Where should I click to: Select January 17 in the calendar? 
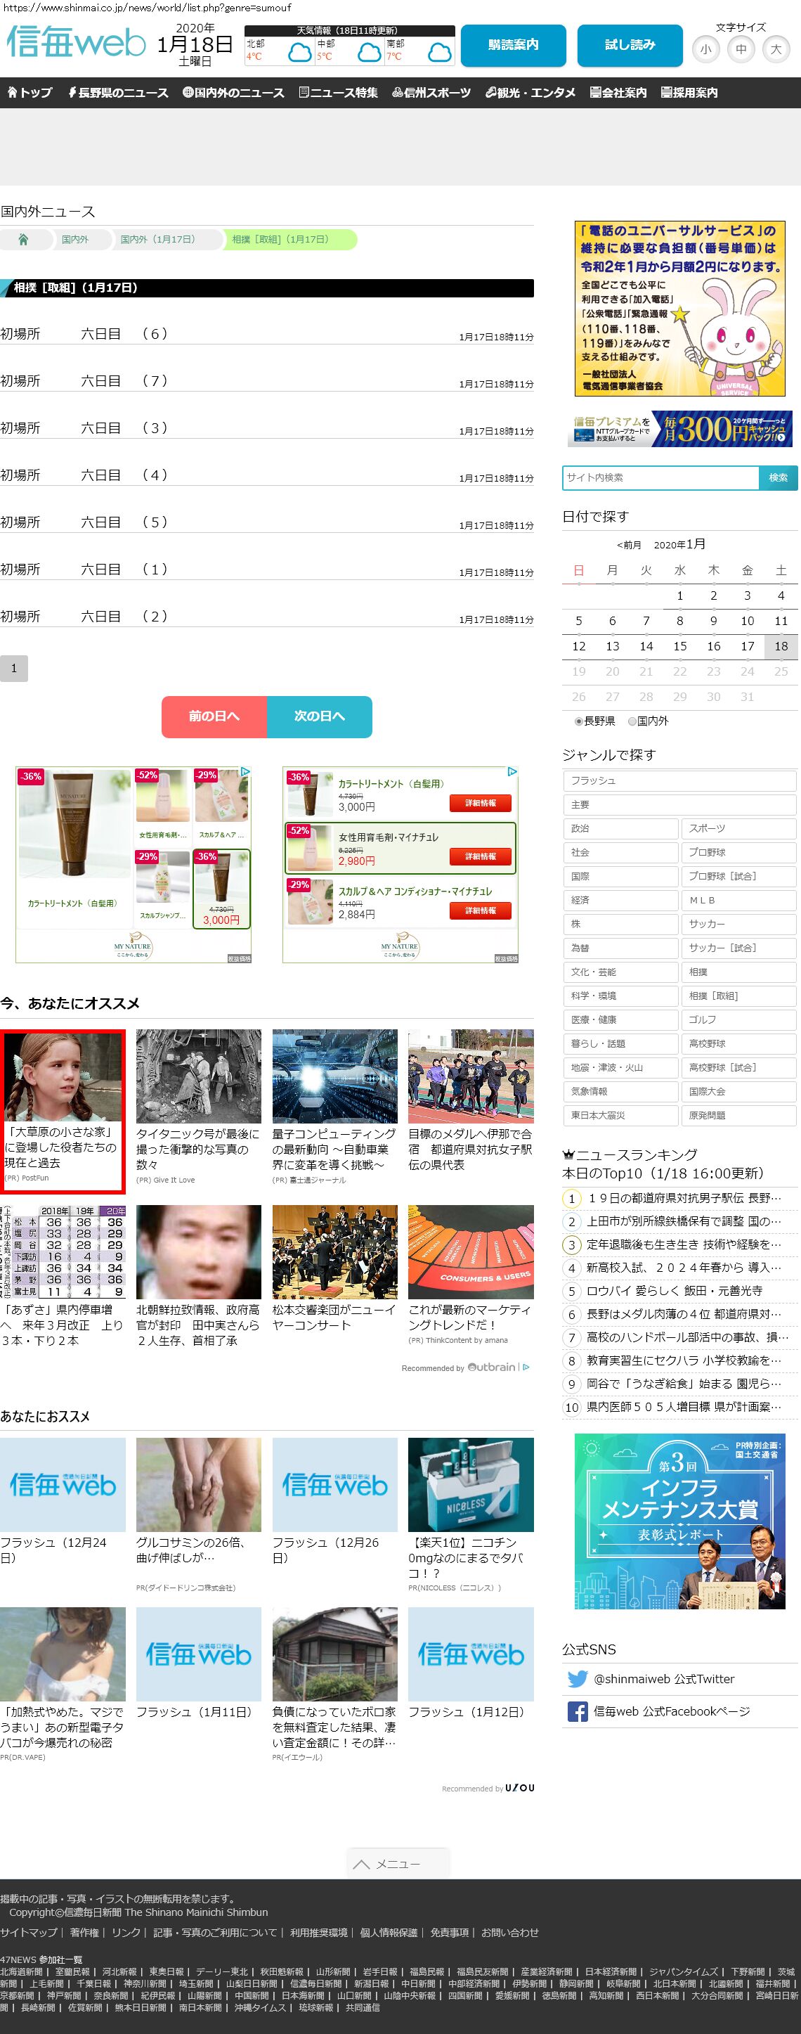747,646
